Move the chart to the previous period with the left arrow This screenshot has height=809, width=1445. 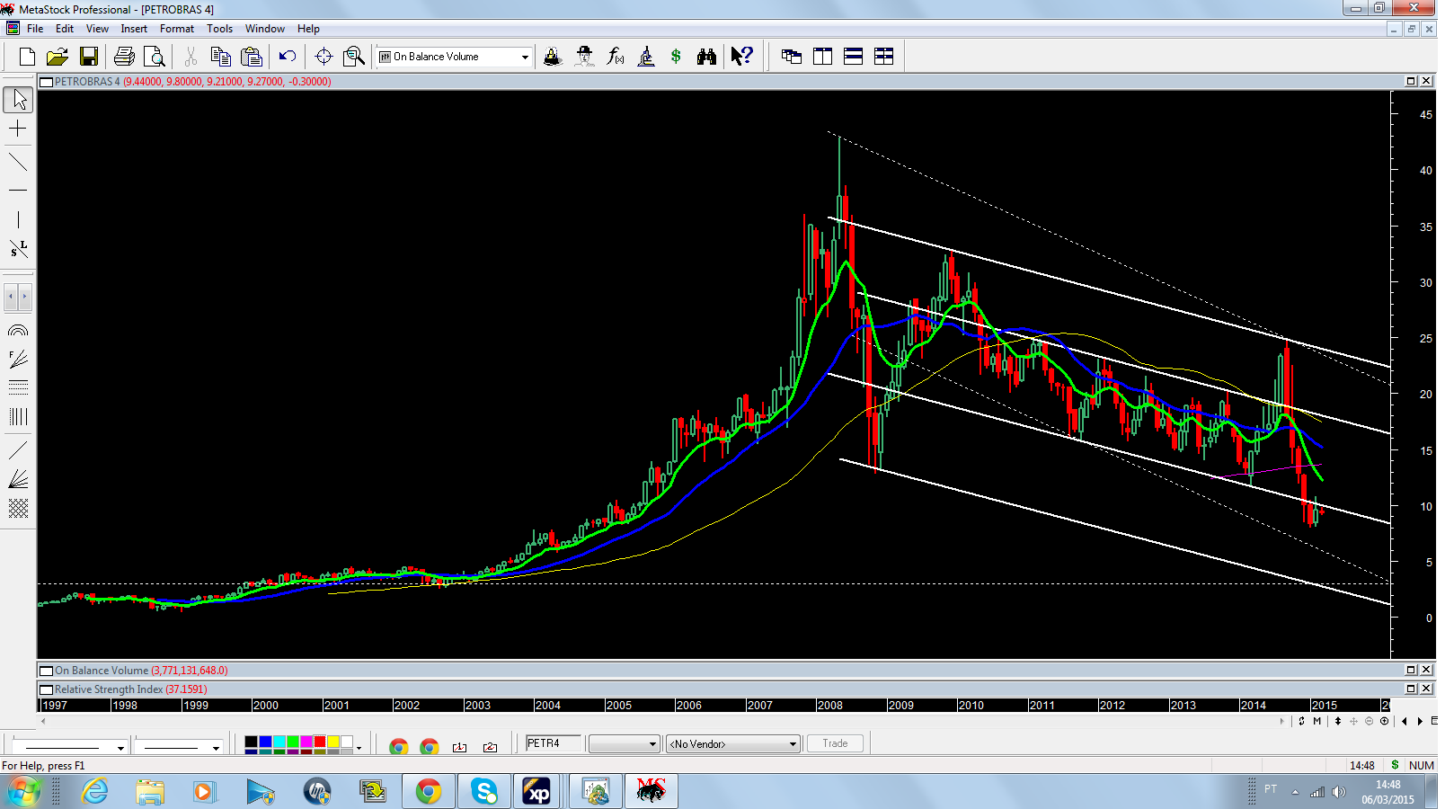coord(1405,721)
